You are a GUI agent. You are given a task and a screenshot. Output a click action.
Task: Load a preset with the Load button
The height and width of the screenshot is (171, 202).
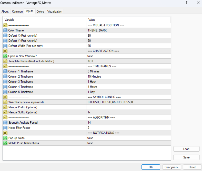[x=186, y=149]
